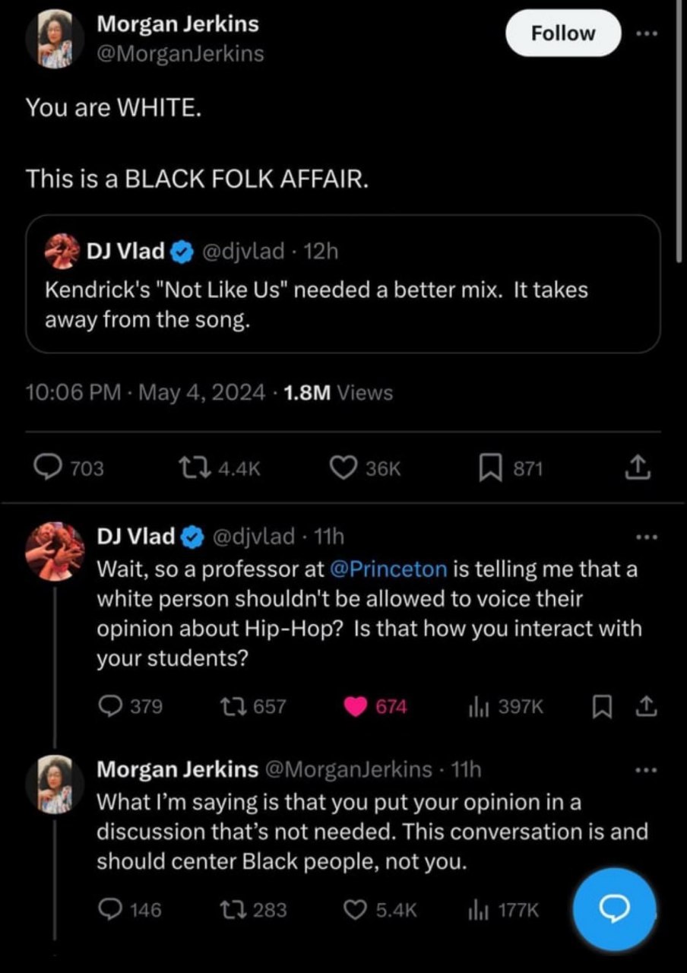Tap the blue floating reply compose button
Screen dimensions: 687x973
click(613, 909)
